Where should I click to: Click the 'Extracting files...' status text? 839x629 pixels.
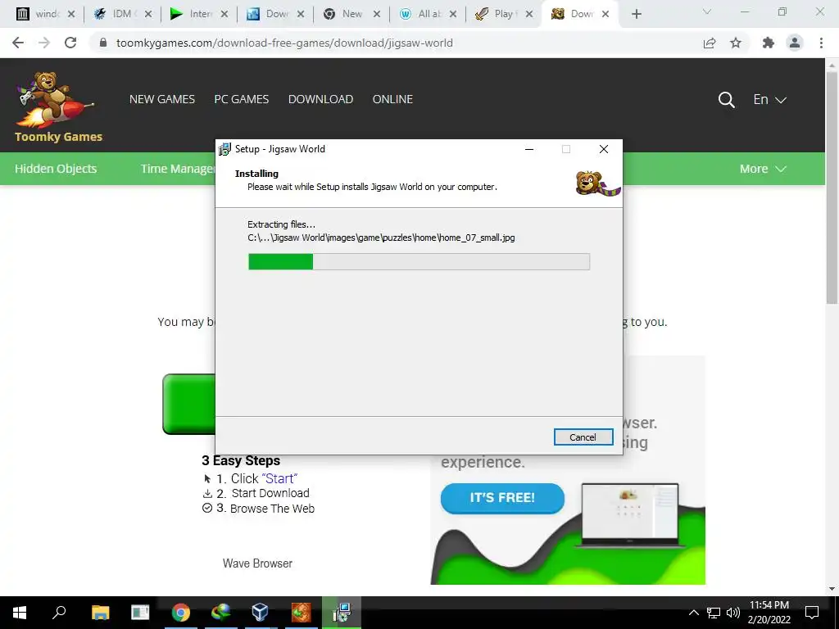[282, 224]
